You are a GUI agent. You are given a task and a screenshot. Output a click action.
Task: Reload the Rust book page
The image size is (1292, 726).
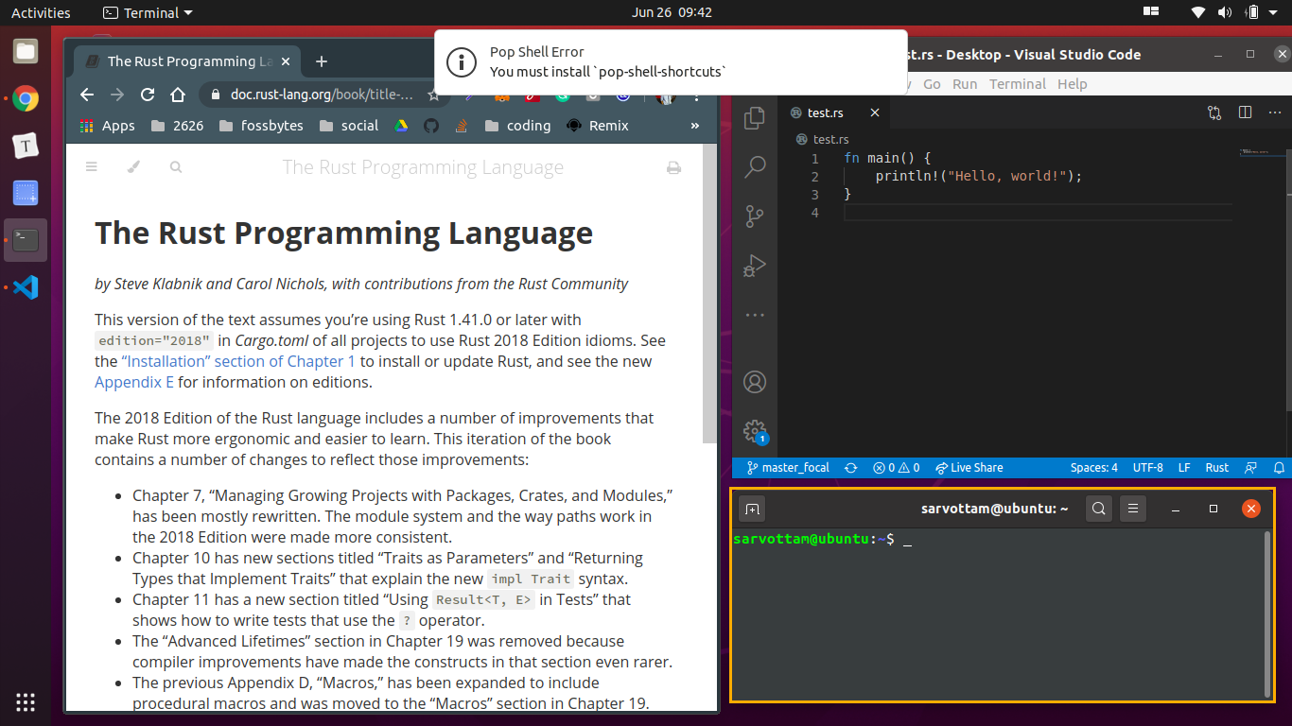(148, 95)
